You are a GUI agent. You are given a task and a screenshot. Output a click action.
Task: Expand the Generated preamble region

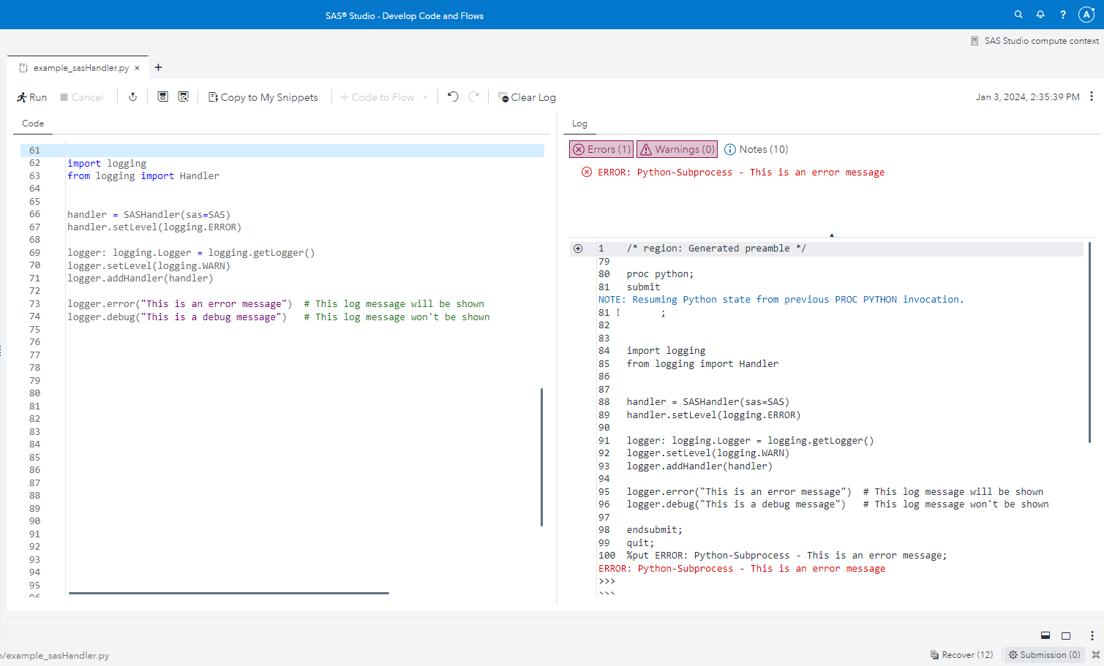pyautogui.click(x=578, y=249)
